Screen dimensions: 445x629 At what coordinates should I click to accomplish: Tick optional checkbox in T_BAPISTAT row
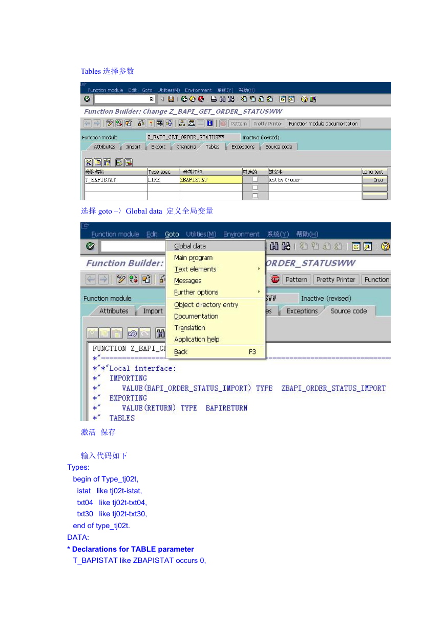pyautogui.click(x=255, y=180)
